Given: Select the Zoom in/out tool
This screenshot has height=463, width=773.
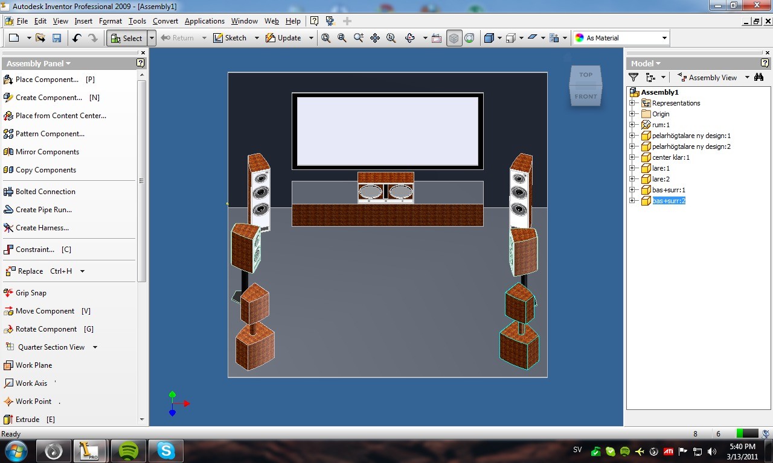Looking at the screenshot, I should point(358,38).
